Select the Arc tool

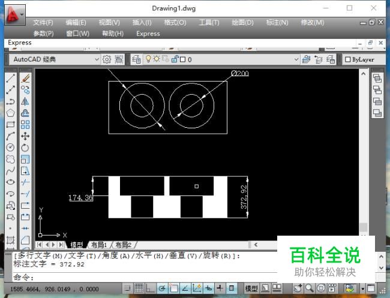(10, 136)
